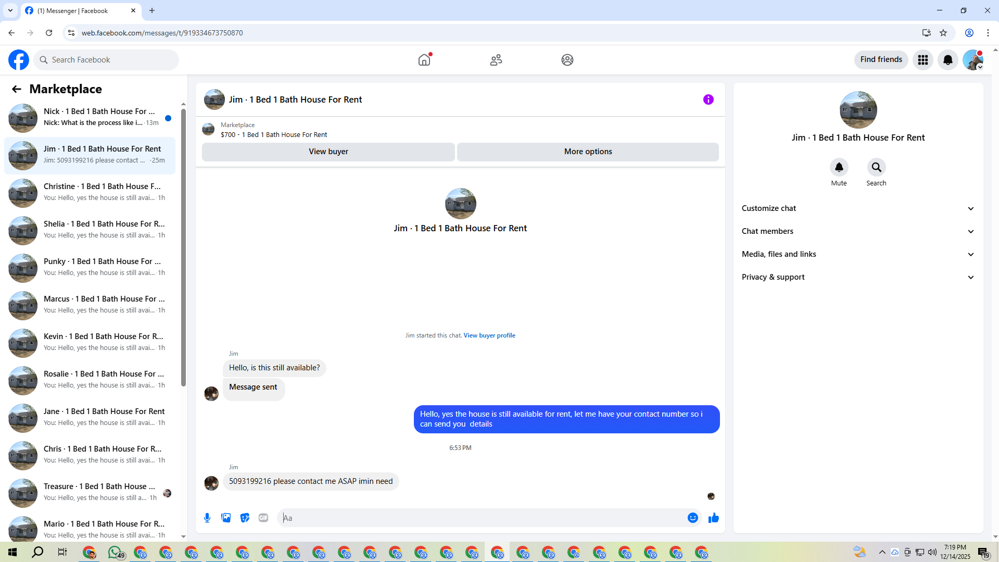Open the account profile avatar menu
The width and height of the screenshot is (999, 562).
(x=972, y=60)
